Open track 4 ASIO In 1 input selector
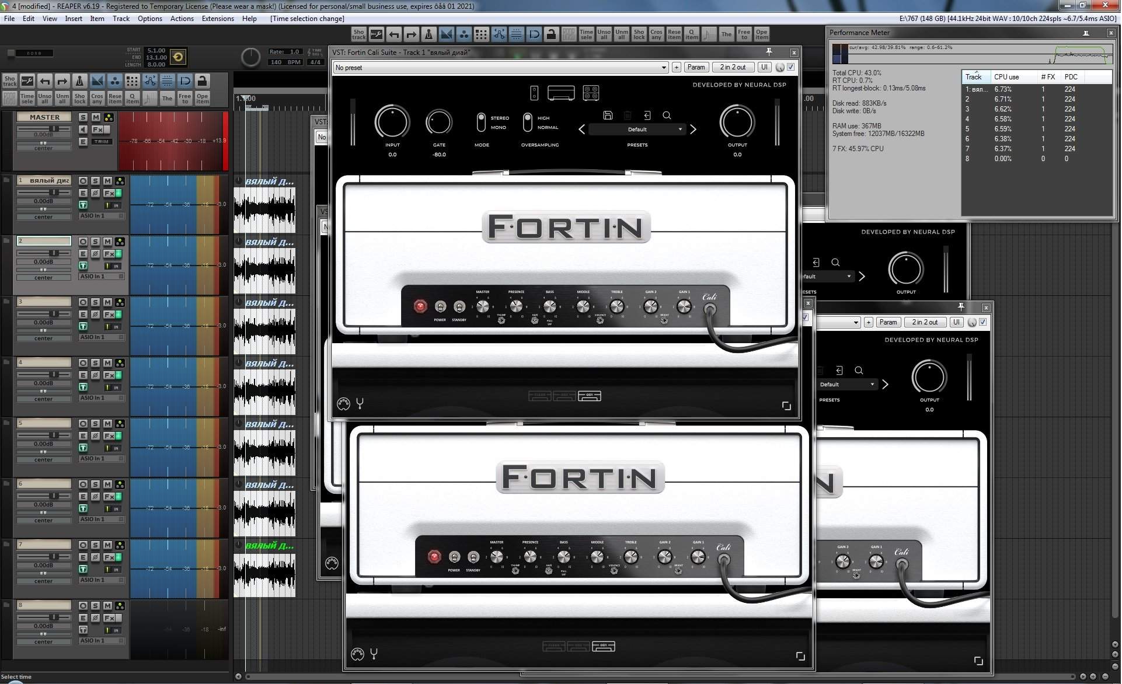The height and width of the screenshot is (684, 1122). click(102, 398)
